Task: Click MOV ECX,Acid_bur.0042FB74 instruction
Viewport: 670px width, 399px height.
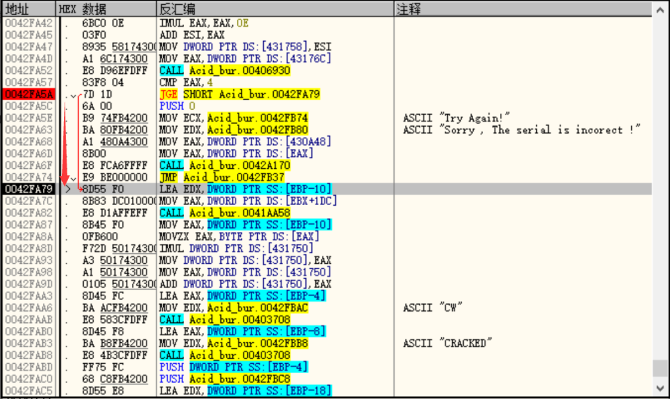Action: (x=234, y=118)
